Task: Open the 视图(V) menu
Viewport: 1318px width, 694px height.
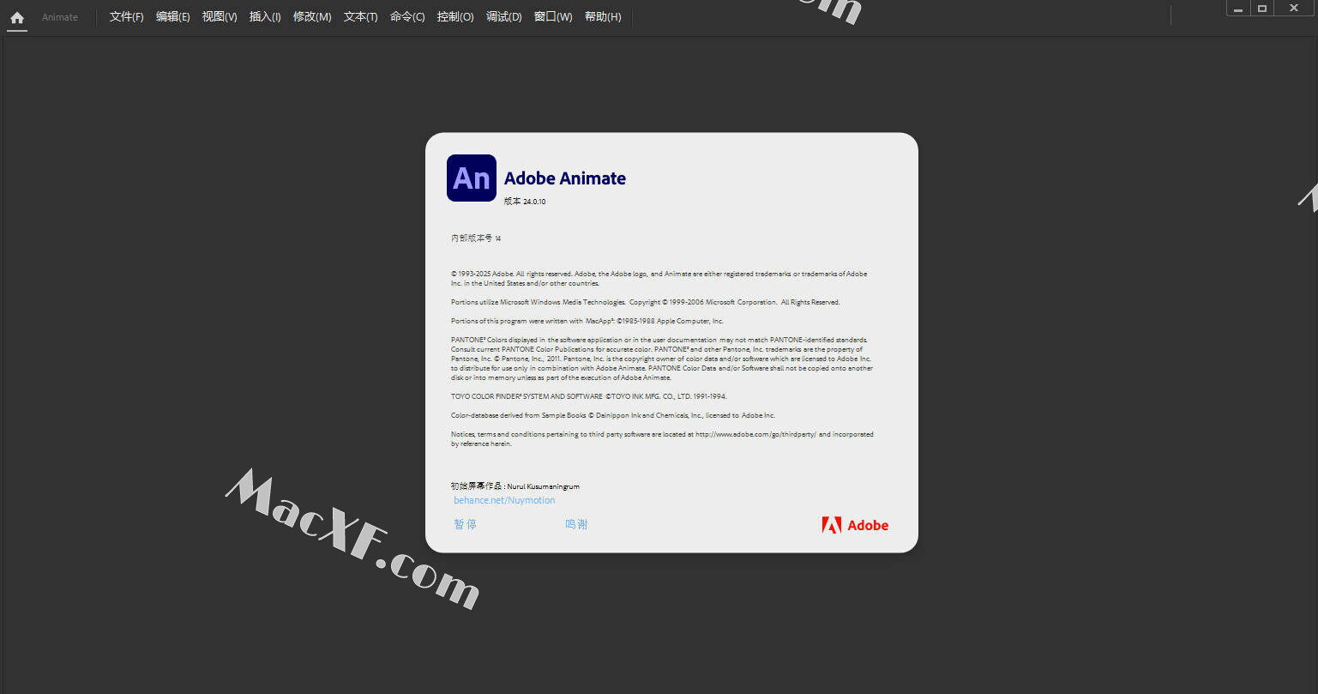Action: (x=220, y=17)
